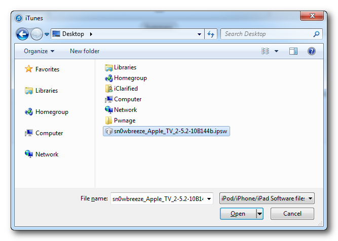
Task: Expand the arrow after Desktop breadcrumb
Action: [x=91, y=34]
